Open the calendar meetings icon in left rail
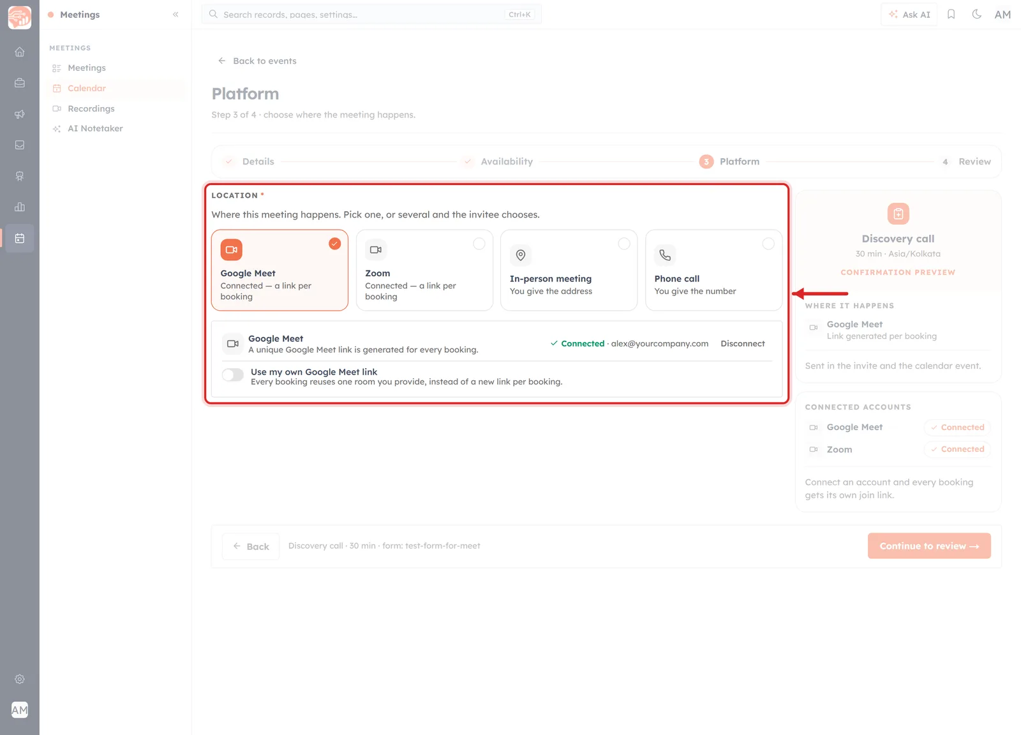The height and width of the screenshot is (735, 1021). click(20, 238)
